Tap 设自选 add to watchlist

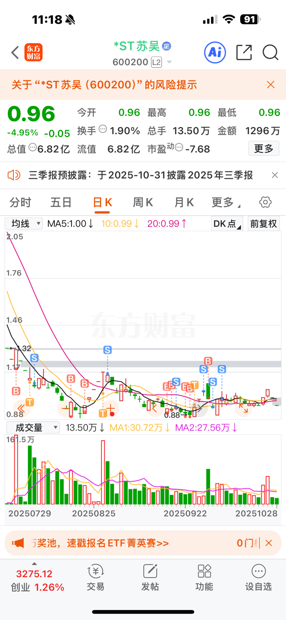[258, 577]
